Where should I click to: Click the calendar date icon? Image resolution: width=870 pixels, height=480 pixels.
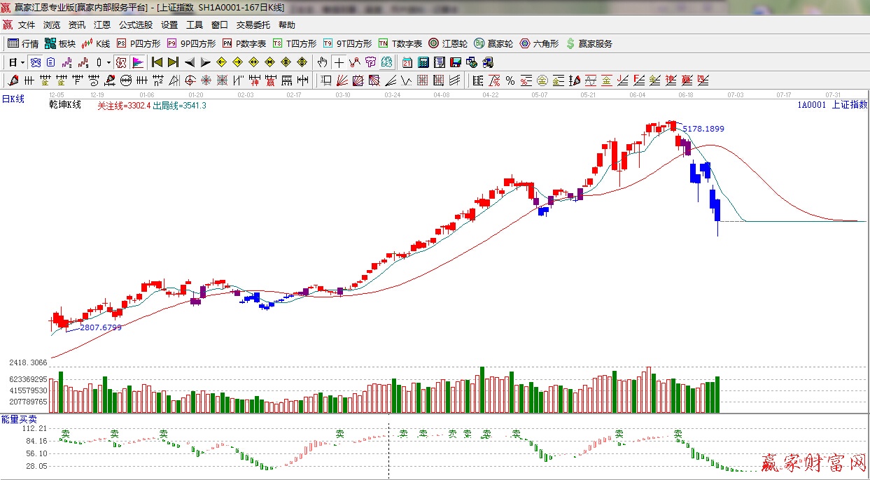(x=407, y=62)
